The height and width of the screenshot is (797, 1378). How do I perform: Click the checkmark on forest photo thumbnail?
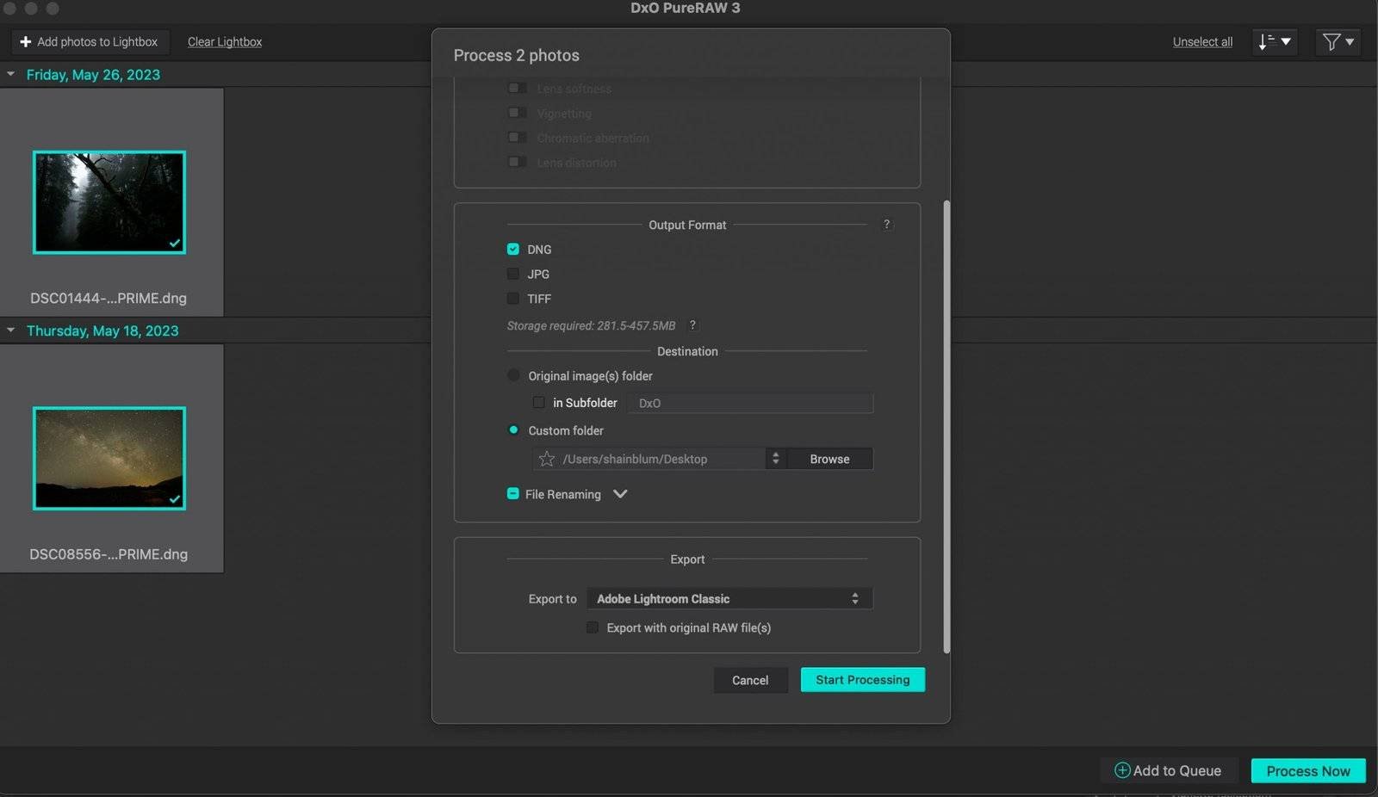(x=175, y=243)
